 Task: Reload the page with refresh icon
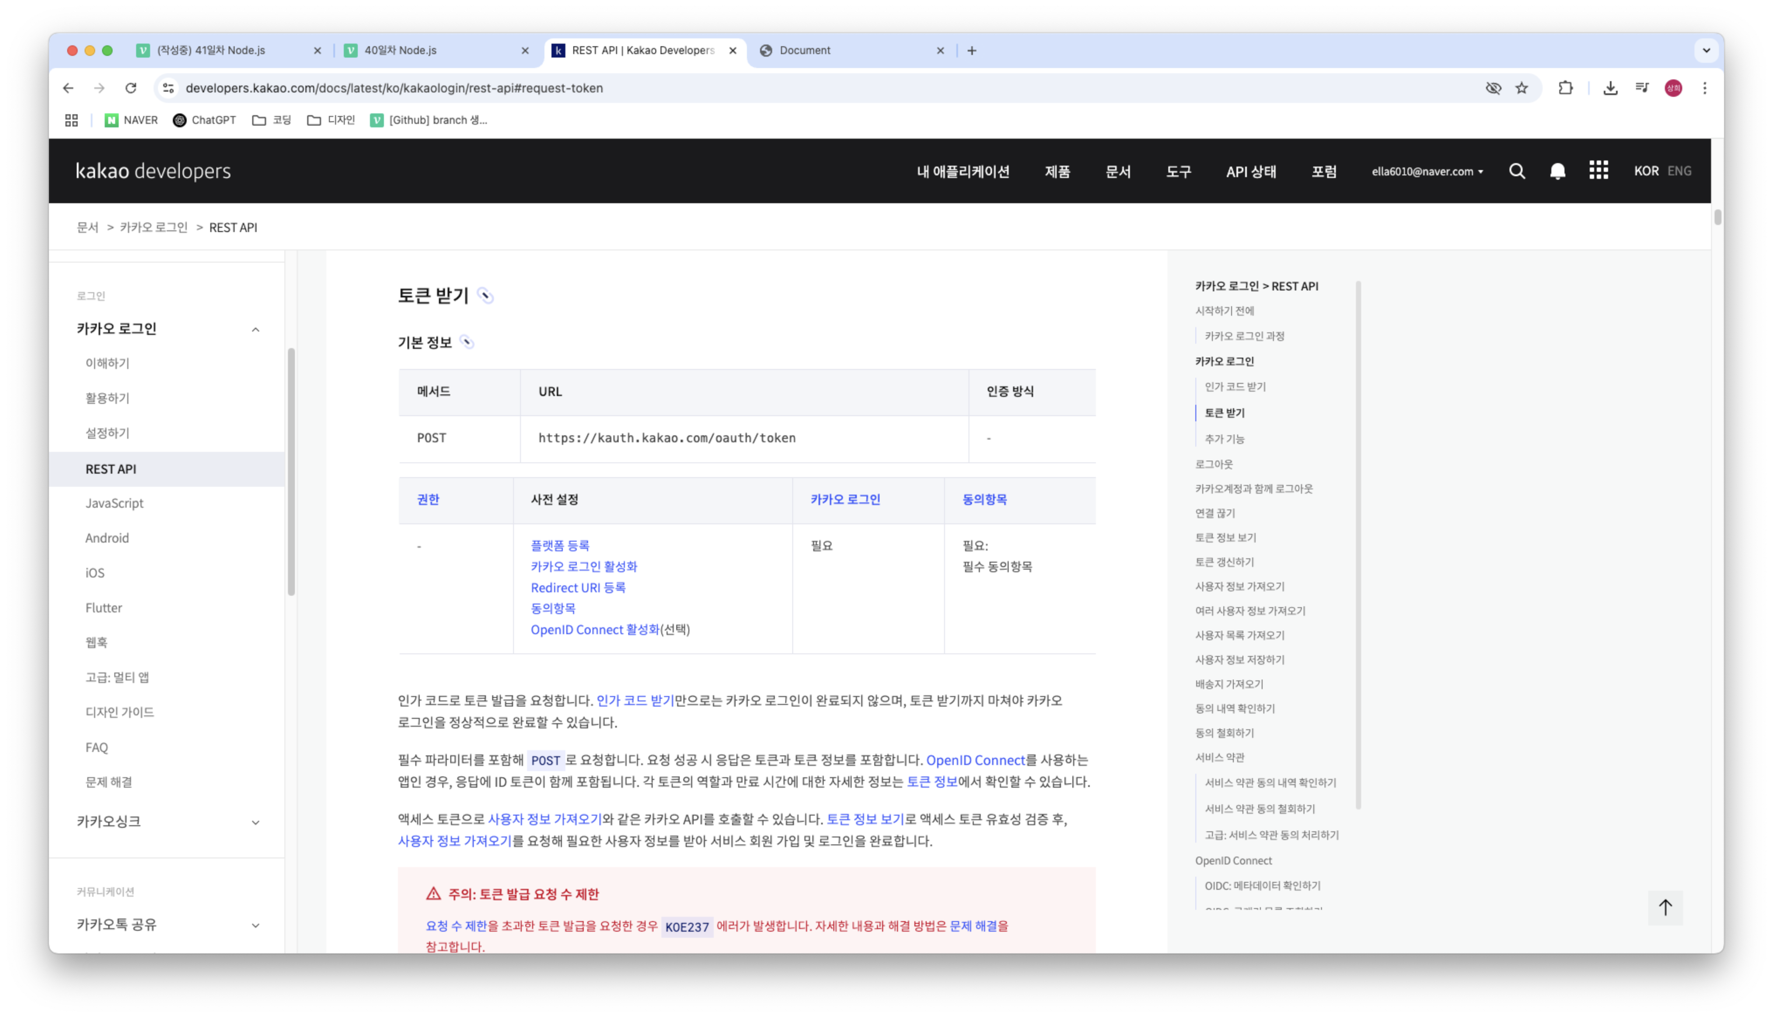(x=131, y=88)
